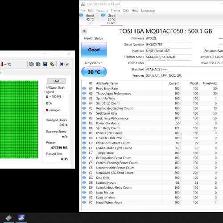Click the status orb for Temperature attribute row

click(x=84, y=153)
